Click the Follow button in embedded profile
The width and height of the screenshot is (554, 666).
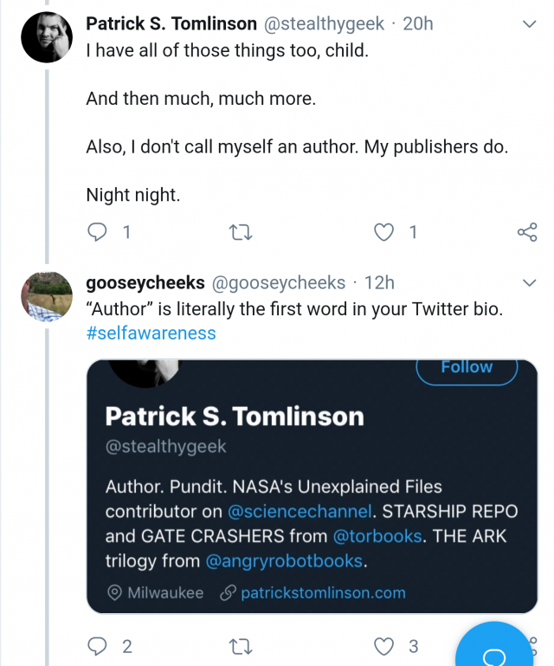click(x=467, y=368)
